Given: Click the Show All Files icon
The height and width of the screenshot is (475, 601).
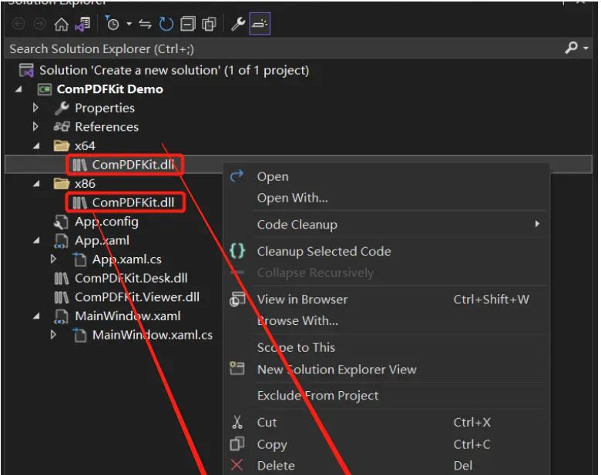Looking at the screenshot, I should (208, 24).
